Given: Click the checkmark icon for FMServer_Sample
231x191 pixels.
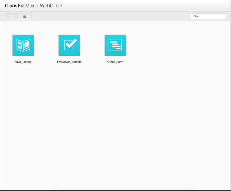Looking at the screenshot, I should (69, 45).
